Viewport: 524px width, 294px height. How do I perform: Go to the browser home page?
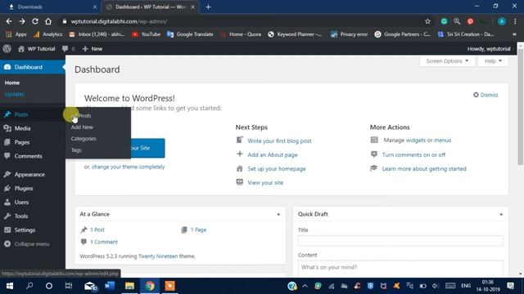tap(48, 21)
